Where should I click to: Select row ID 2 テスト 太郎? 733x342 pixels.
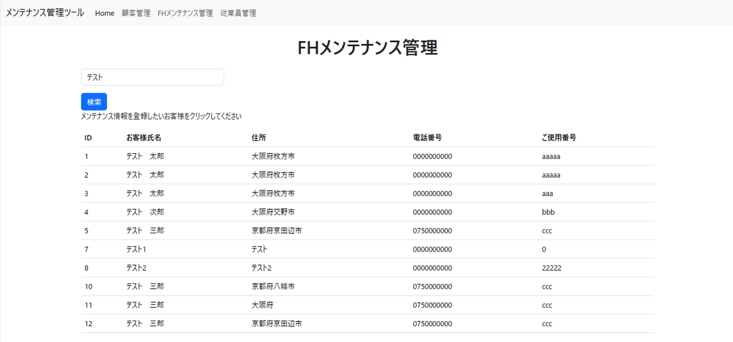click(368, 175)
